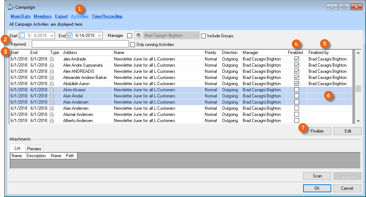Click the Keyword search field

(80, 44)
